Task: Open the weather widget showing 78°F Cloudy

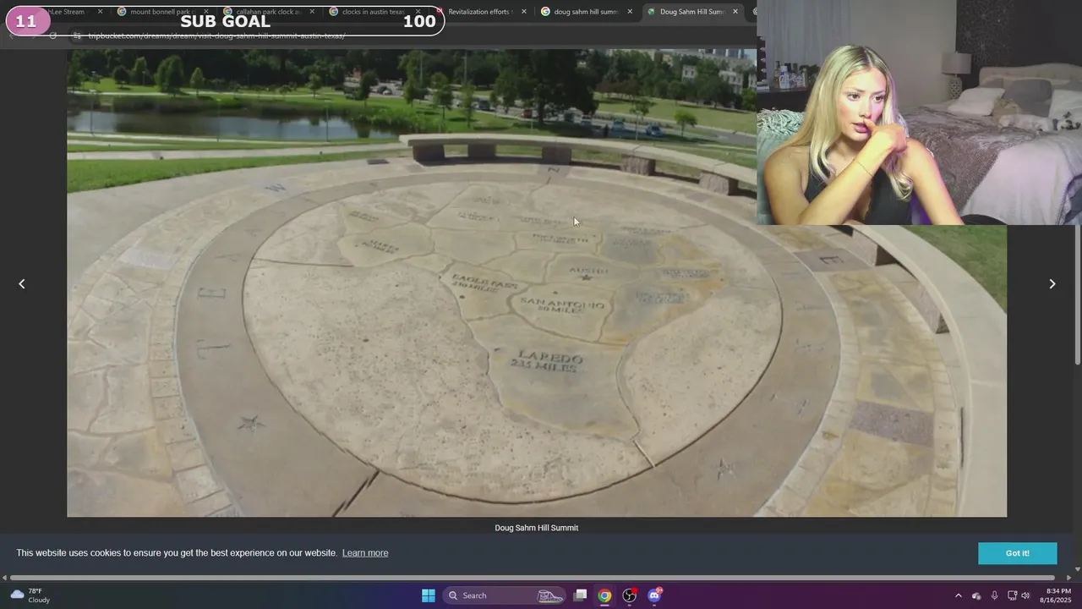Action: [x=30, y=595]
